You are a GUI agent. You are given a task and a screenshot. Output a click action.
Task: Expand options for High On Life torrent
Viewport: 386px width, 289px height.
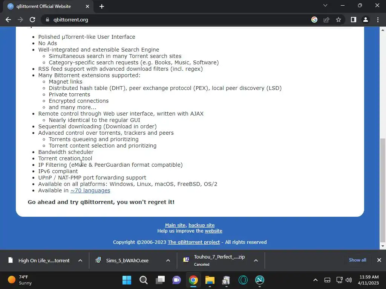coord(80,260)
